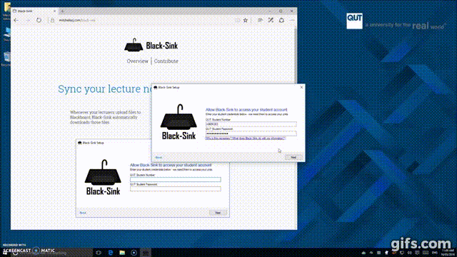Click 'Allow Black-Sink to access' heading in front dialog
The width and height of the screenshot is (457, 257).
pos(246,110)
